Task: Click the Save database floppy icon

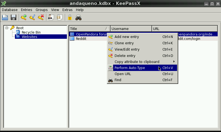Action: point(13,18)
